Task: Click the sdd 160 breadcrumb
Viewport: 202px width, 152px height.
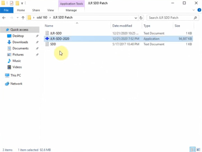Action: pyautogui.click(x=42, y=17)
